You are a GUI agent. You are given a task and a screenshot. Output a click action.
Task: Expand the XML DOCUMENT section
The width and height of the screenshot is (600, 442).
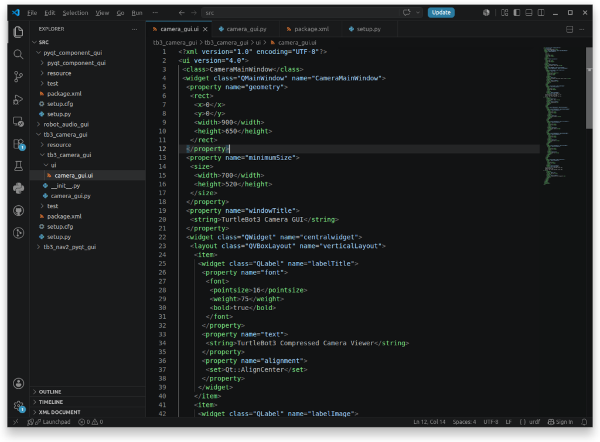pyautogui.click(x=88, y=413)
